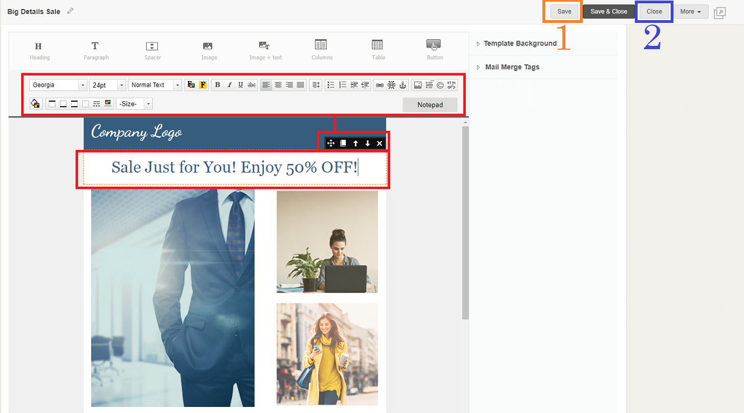Expand the Mail Merge Tags section
This screenshot has height=413, width=744.
pyautogui.click(x=508, y=67)
